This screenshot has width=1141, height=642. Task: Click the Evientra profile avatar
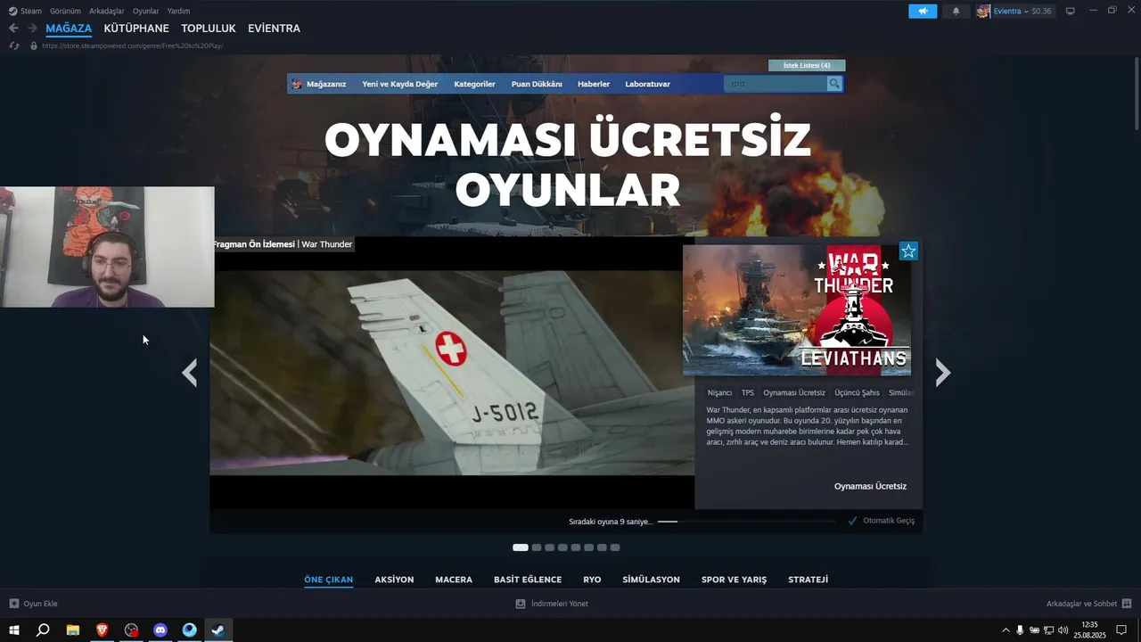click(983, 11)
